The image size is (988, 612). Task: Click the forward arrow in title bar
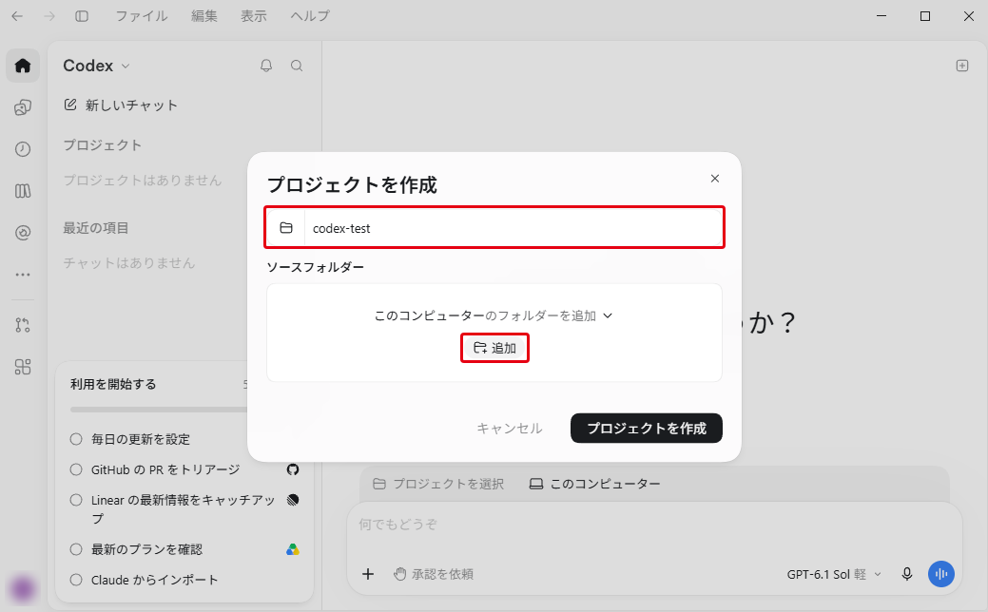tap(49, 16)
